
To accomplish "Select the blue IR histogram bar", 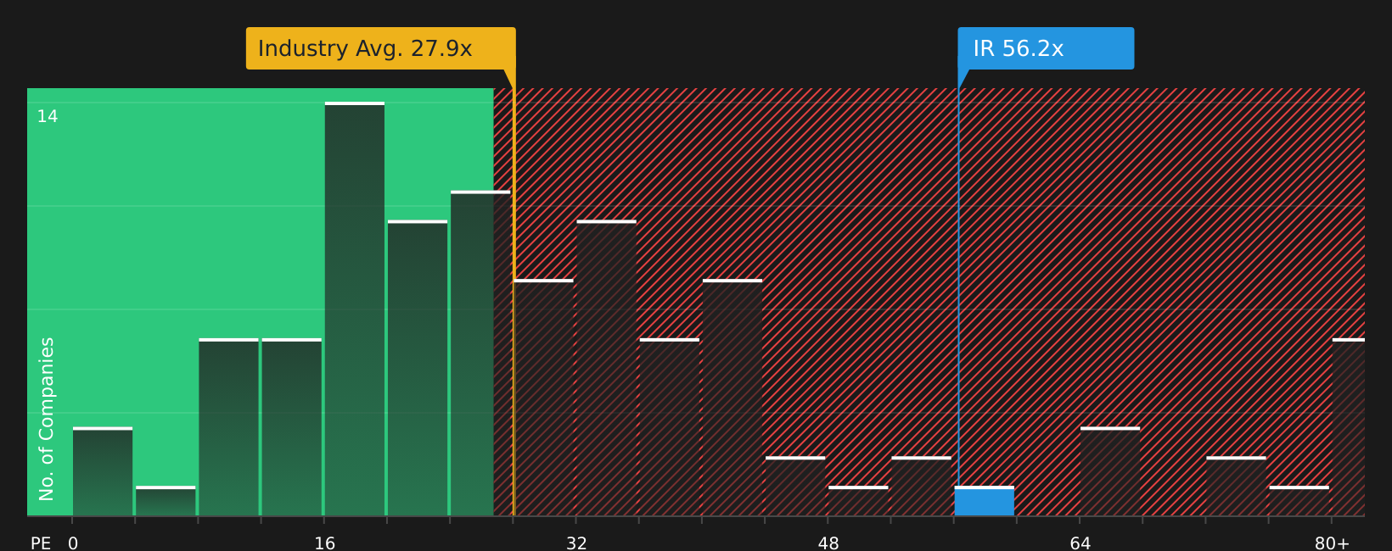I will point(985,501).
